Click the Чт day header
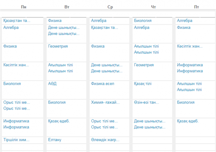216x152 pixels. [x=153, y=7]
